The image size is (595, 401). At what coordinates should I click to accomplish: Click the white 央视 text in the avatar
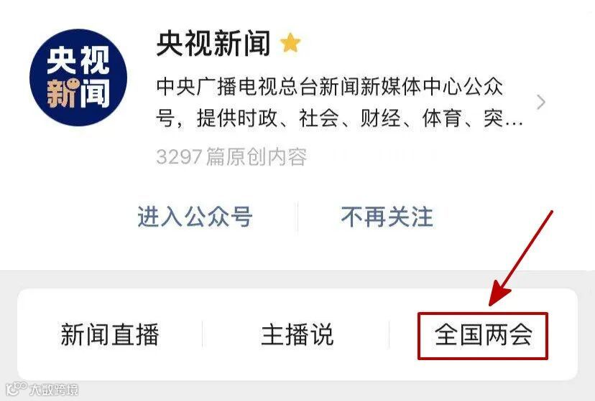tap(78, 60)
